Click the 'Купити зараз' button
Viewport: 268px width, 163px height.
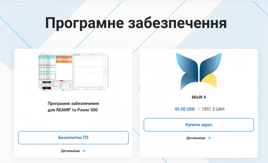pyautogui.click(x=199, y=125)
